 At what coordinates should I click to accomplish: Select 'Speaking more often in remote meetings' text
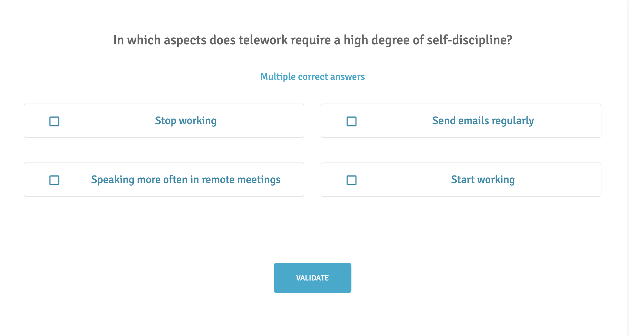pos(186,180)
